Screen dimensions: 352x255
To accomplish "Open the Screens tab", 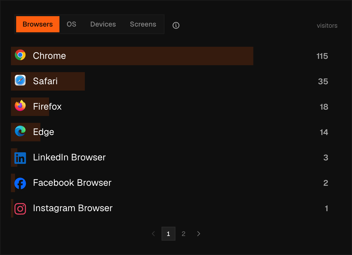I will (x=143, y=24).
